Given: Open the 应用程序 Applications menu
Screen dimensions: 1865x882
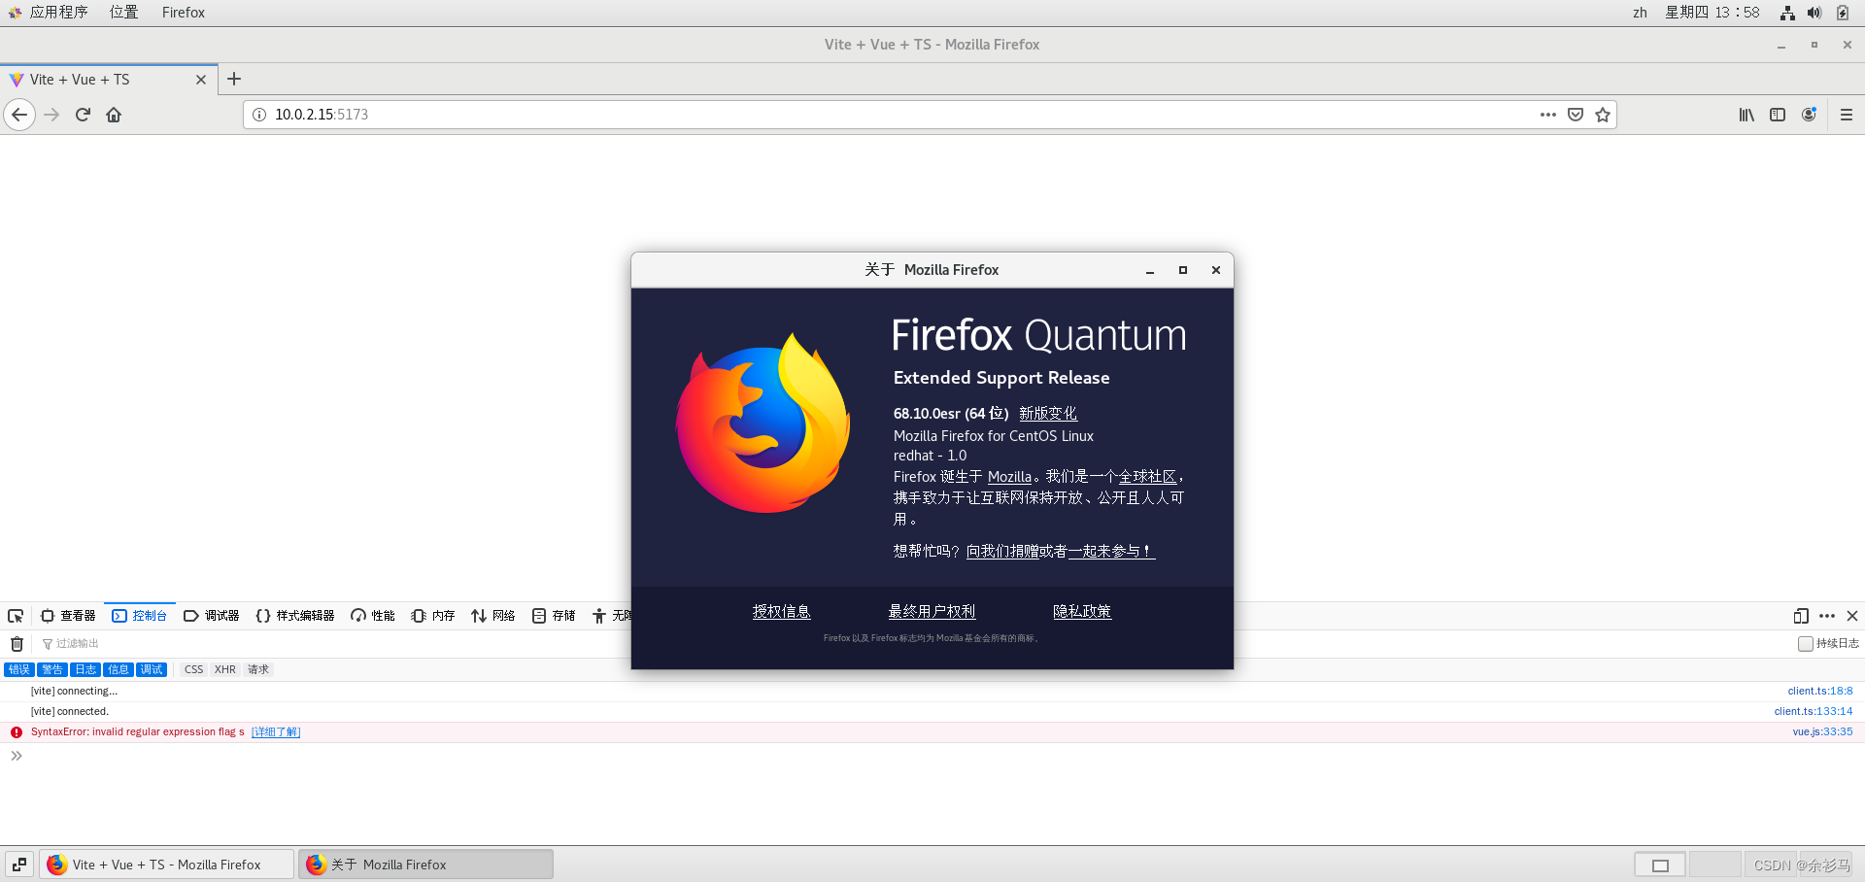Looking at the screenshot, I should pyautogui.click(x=57, y=13).
